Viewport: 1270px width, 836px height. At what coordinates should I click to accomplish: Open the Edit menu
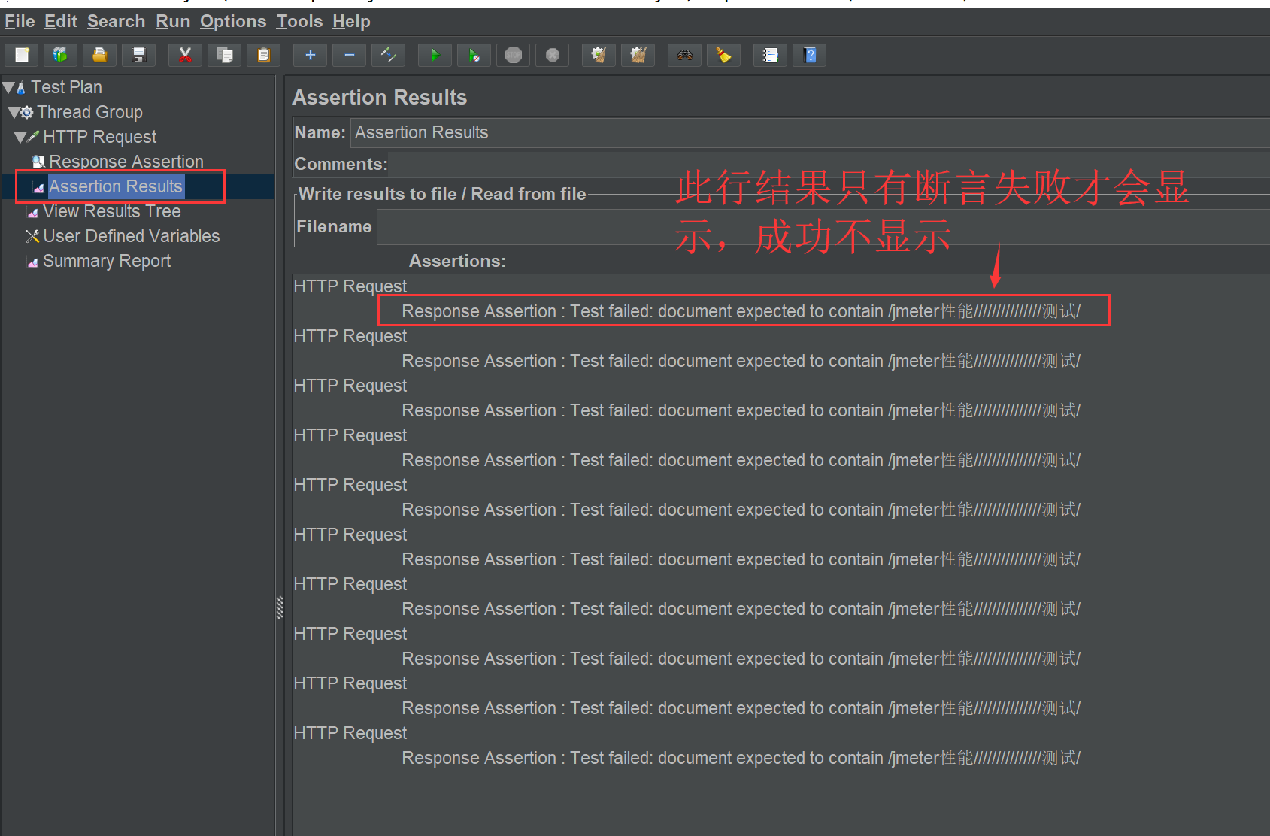click(60, 21)
